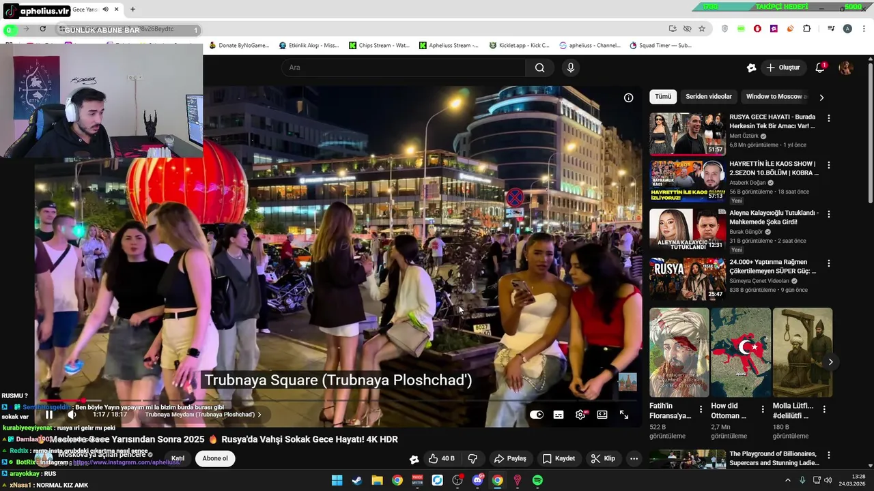Open options for Fatih'in Floransa'ya short

tap(701, 409)
